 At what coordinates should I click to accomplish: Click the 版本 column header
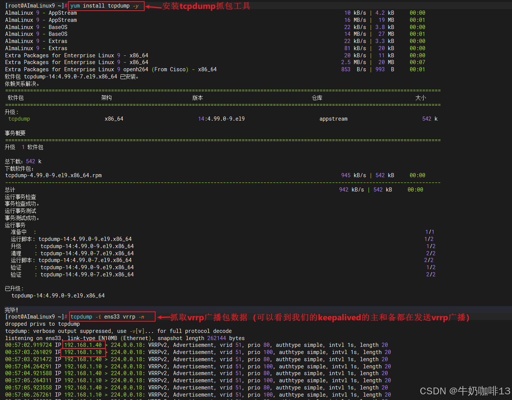(197, 98)
